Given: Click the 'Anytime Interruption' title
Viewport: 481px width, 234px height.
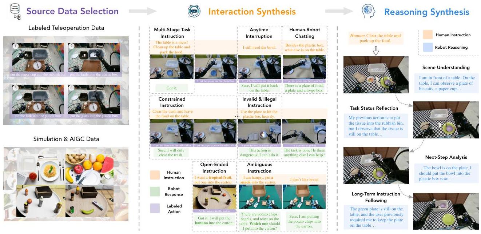Looking at the screenshot, I should (259, 33).
